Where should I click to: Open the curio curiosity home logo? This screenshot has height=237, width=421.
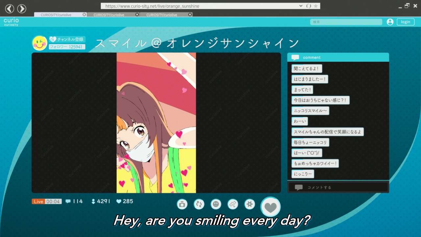click(x=11, y=22)
